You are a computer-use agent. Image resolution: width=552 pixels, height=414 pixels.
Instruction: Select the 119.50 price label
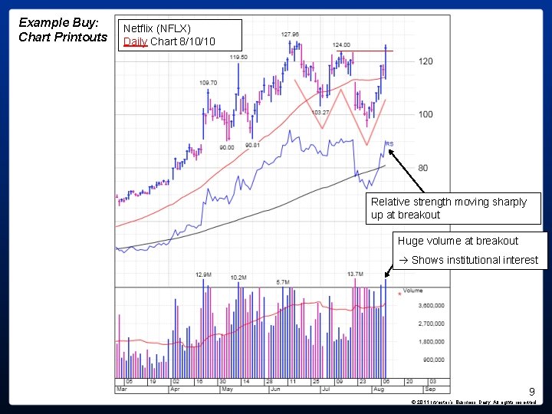tap(238, 57)
